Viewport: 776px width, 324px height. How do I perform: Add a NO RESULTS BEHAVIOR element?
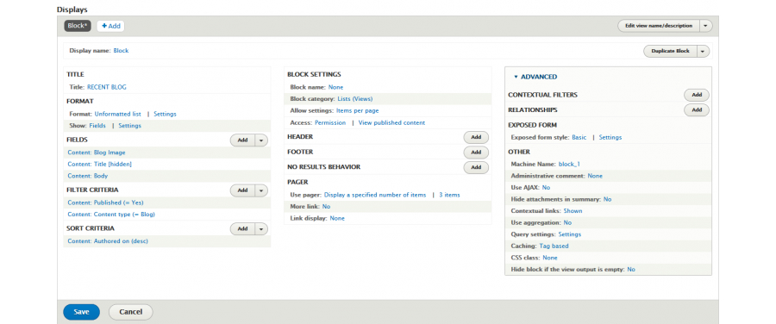click(476, 168)
